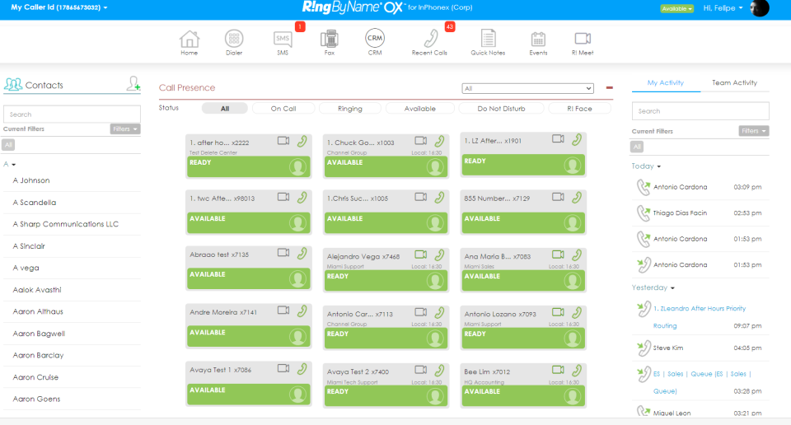Open Steve Kim activity entry
Image resolution: width=791 pixels, height=425 pixels.
700,348
